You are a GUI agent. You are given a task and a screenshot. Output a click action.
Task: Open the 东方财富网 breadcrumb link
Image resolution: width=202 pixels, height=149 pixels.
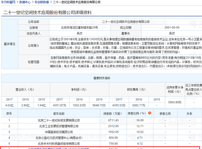[8, 2]
